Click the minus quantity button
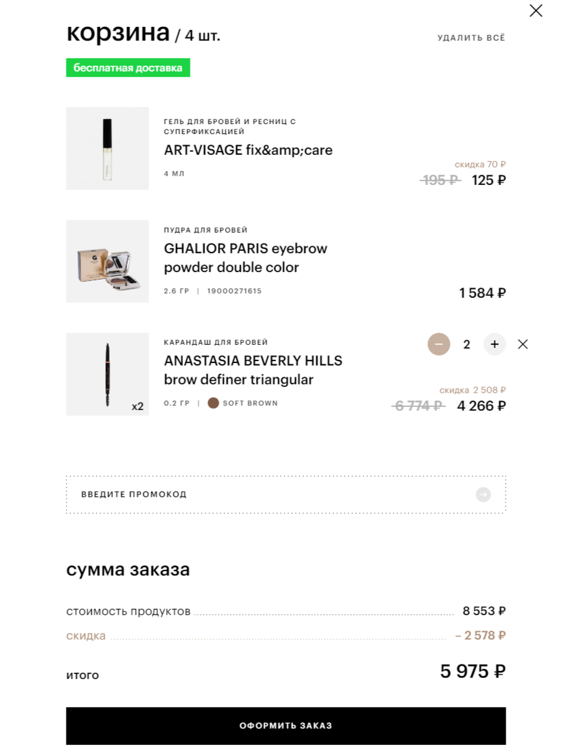The width and height of the screenshot is (562, 755). pos(439,344)
